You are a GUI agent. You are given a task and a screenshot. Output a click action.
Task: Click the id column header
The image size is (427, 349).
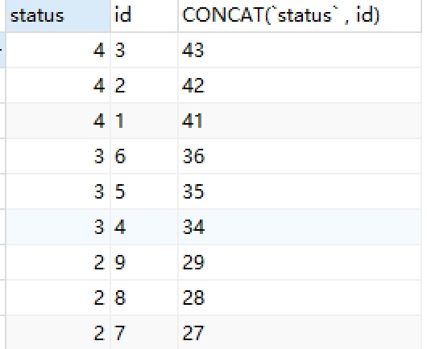click(x=144, y=15)
